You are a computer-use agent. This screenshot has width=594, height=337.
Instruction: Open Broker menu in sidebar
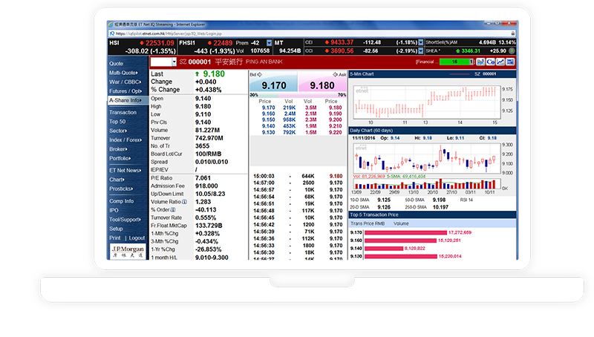tap(118, 149)
